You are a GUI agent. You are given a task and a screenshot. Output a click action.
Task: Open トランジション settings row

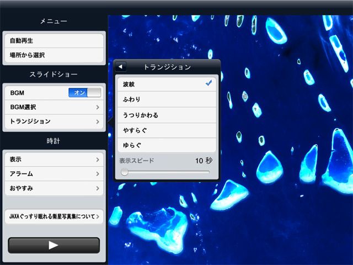(x=54, y=121)
